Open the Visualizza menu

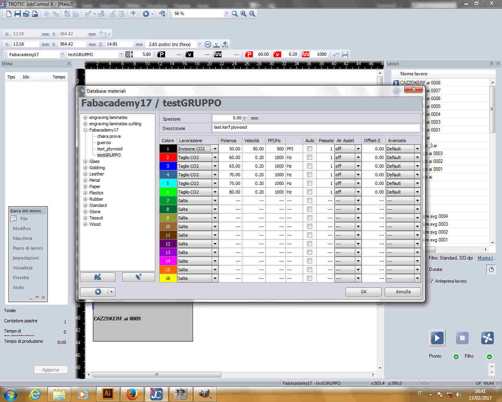[23, 268]
